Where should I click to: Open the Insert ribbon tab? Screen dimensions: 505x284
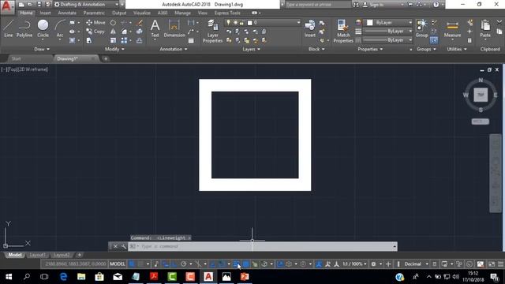click(45, 13)
